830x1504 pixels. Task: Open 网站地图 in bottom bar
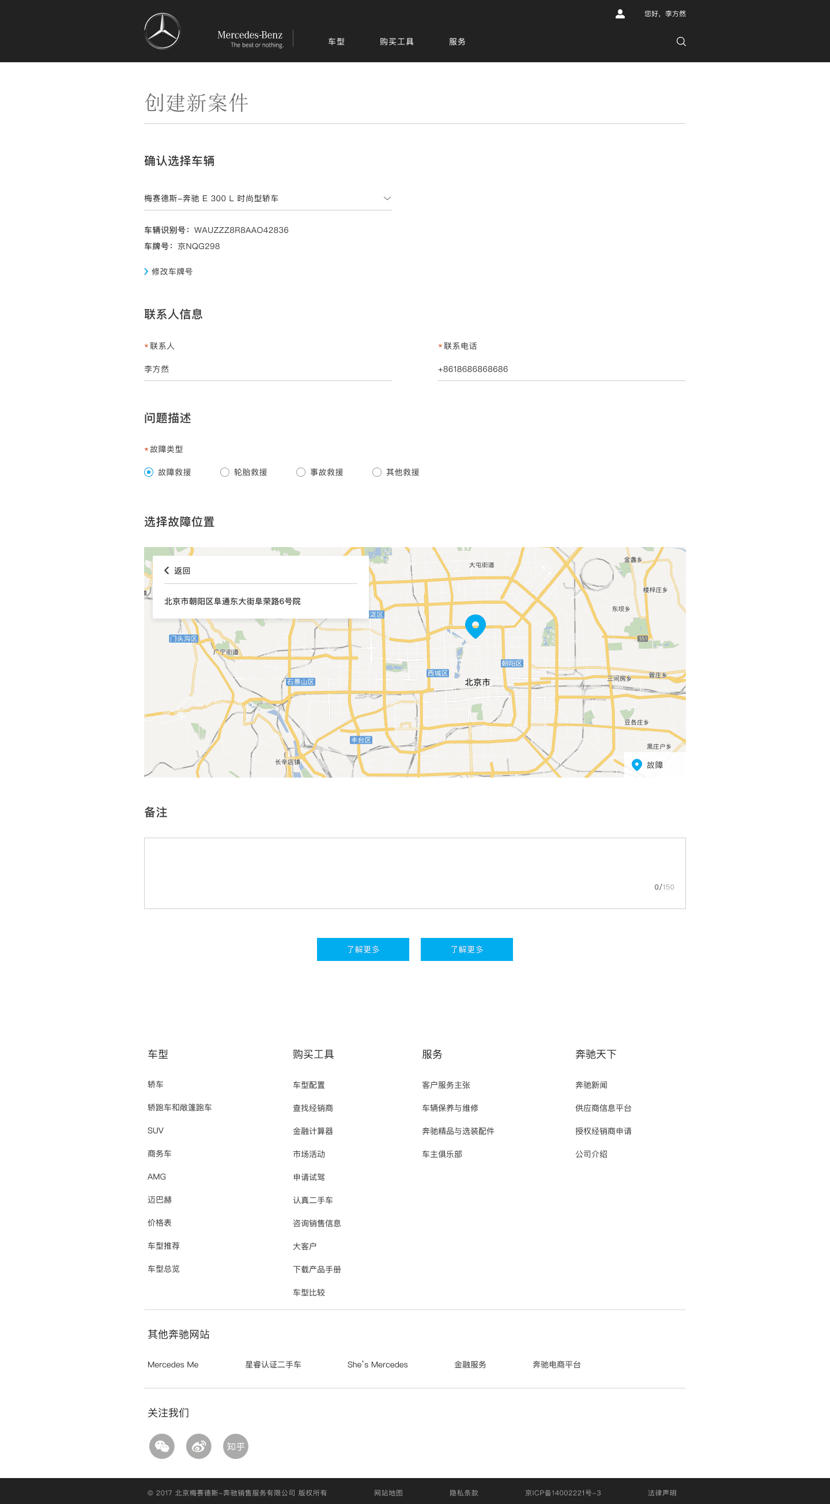tap(388, 1492)
